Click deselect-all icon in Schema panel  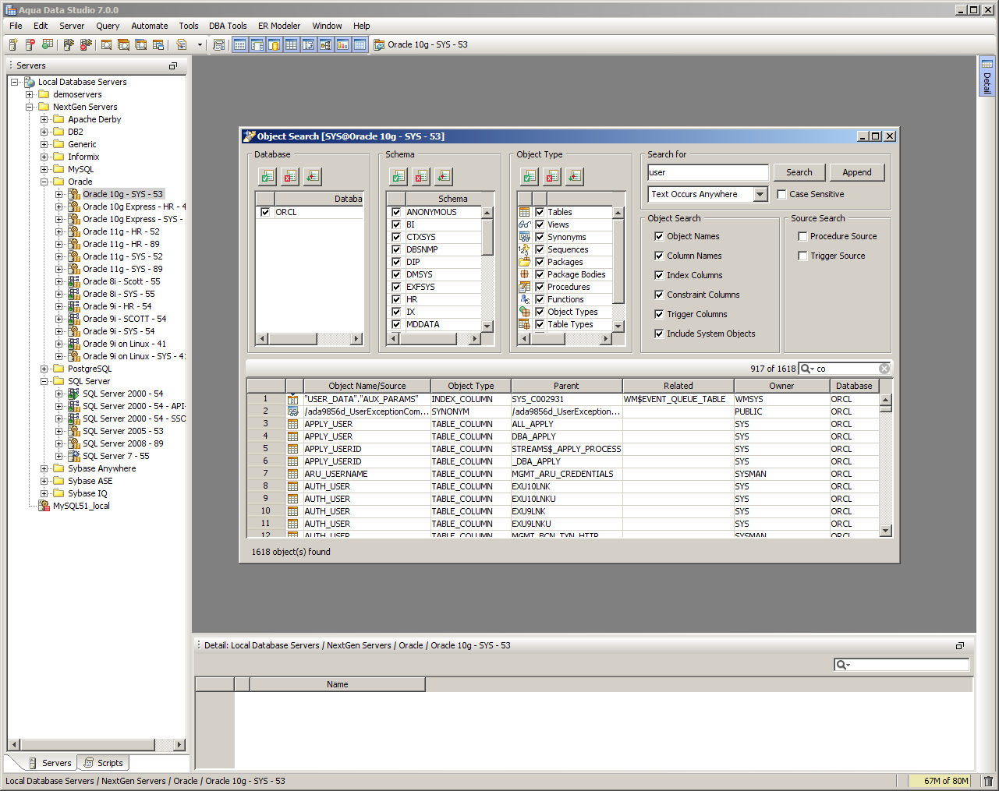[421, 177]
